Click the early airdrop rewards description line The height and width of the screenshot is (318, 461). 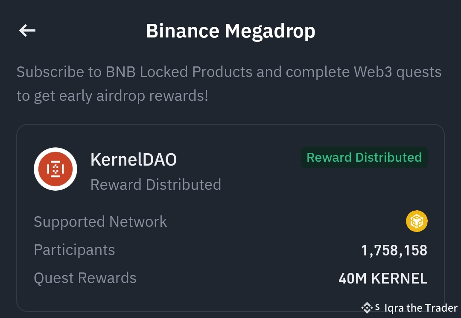(x=112, y=96)
